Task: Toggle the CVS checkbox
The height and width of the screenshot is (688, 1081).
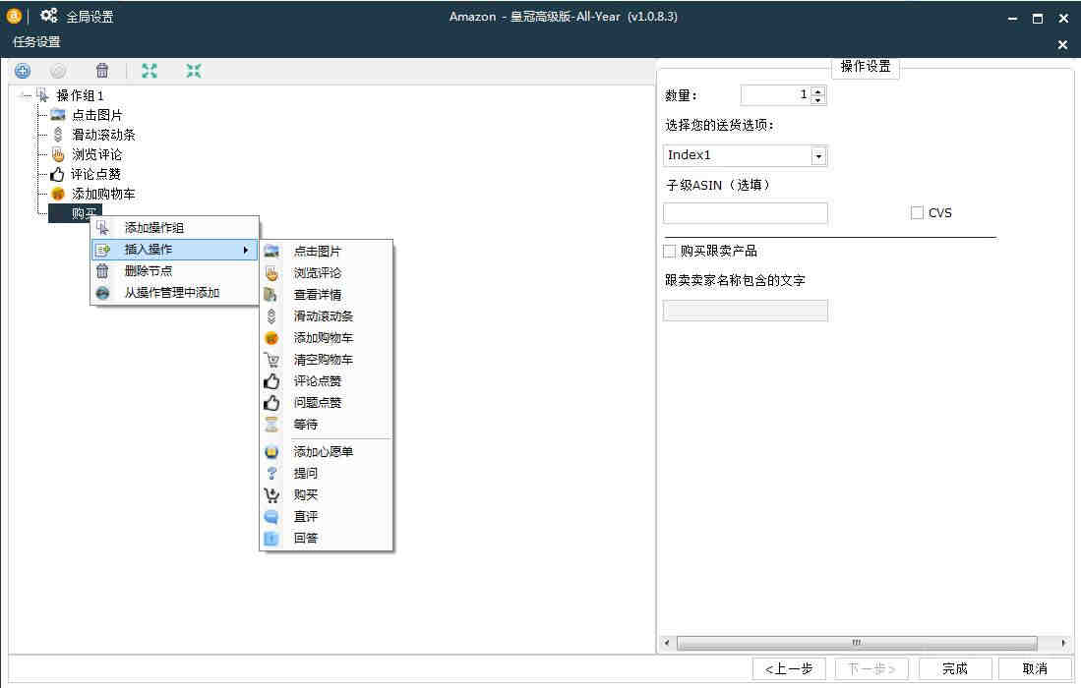Action: (x=917, y=213)
